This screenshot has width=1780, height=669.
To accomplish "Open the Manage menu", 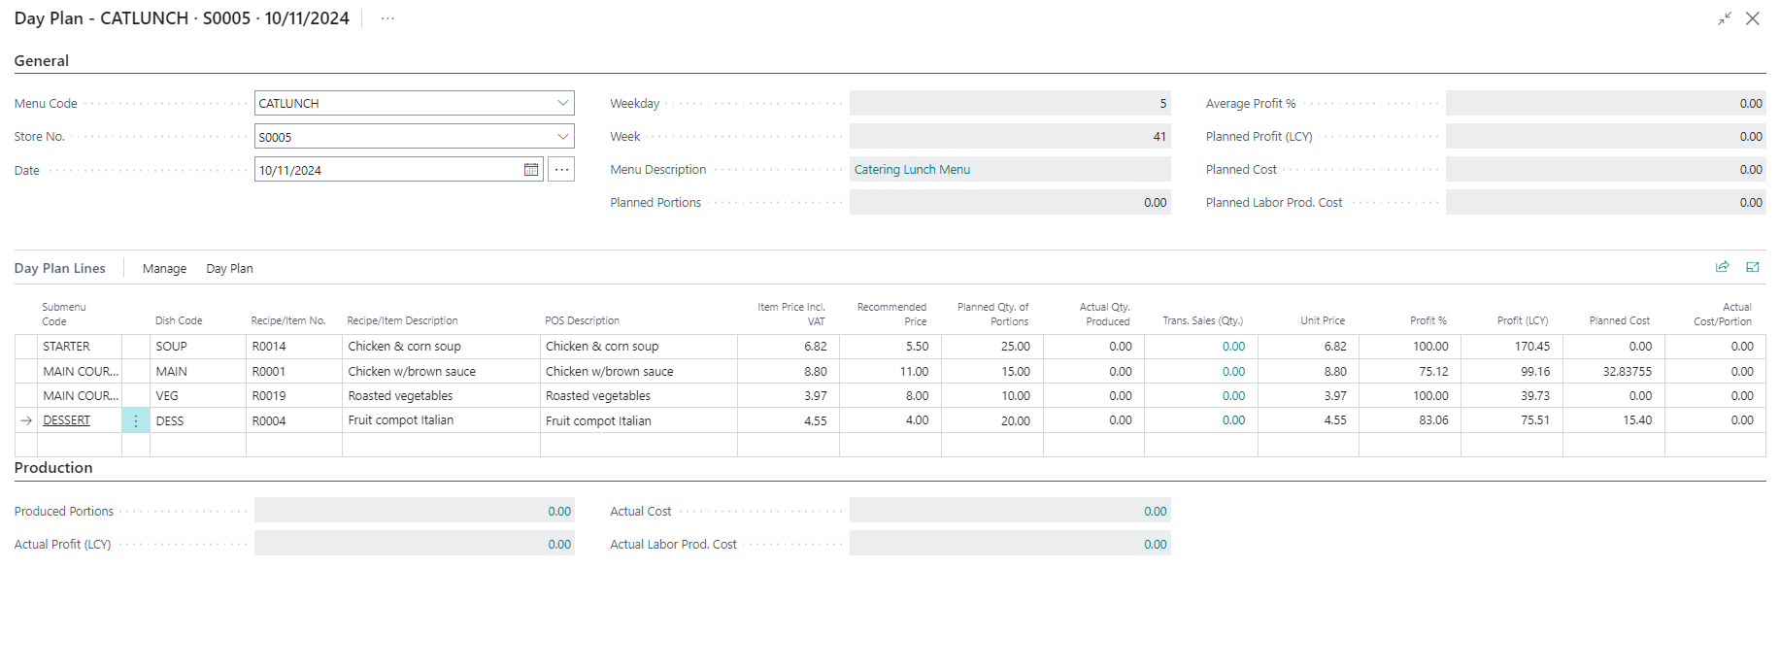I will coord(164,269).
